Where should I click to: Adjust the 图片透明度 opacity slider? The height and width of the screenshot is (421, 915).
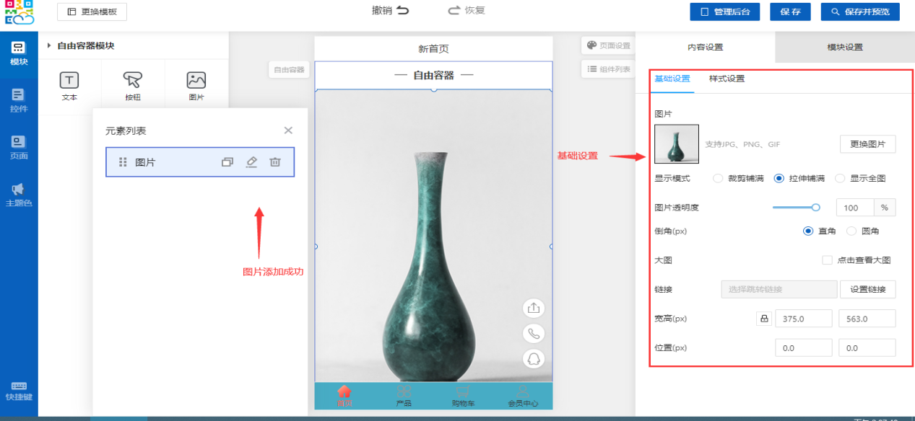pos(815,208)
